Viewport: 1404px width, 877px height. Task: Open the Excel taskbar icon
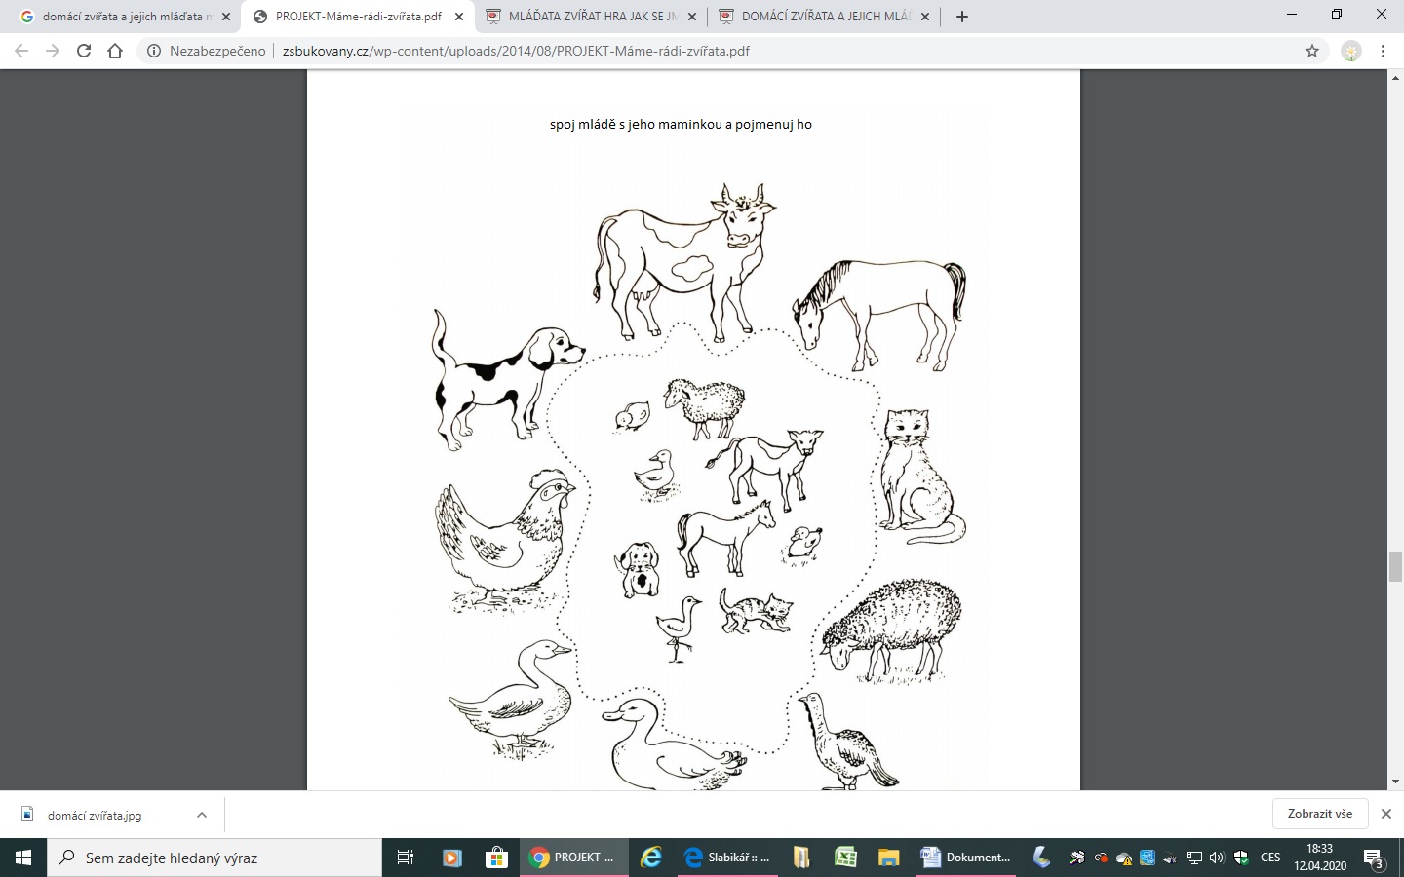tap(845, 858)
